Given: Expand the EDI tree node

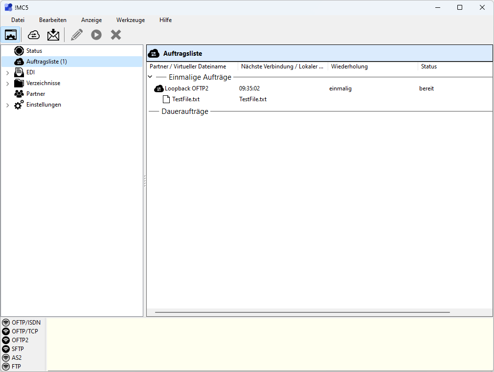Looking at the screenshot, I should click(x=7, y=73).
